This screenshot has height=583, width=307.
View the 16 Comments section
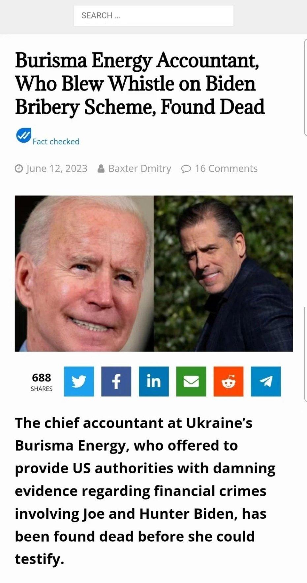[226, 169]
